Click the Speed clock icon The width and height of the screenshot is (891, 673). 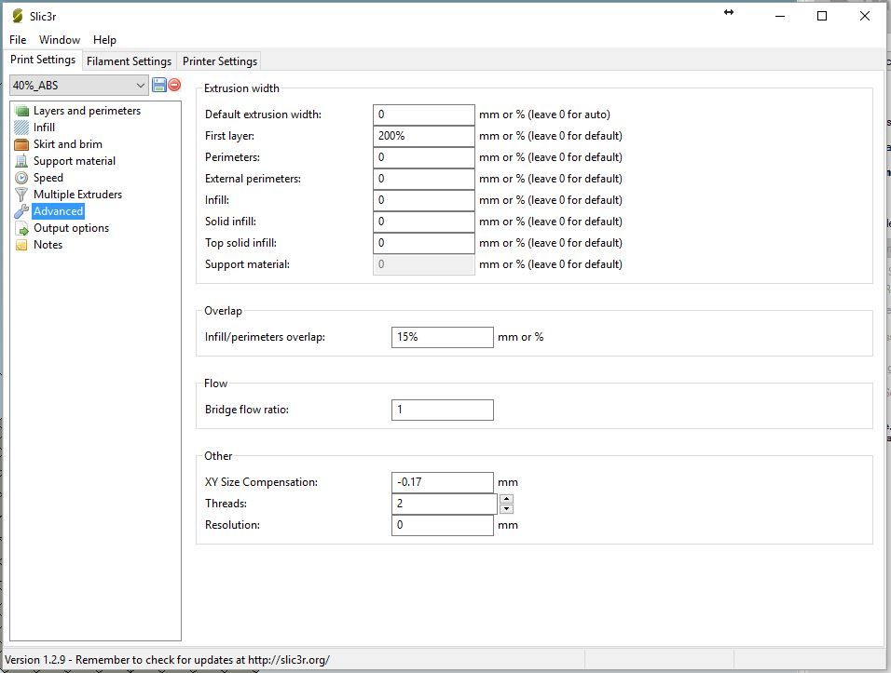(21, 178)
